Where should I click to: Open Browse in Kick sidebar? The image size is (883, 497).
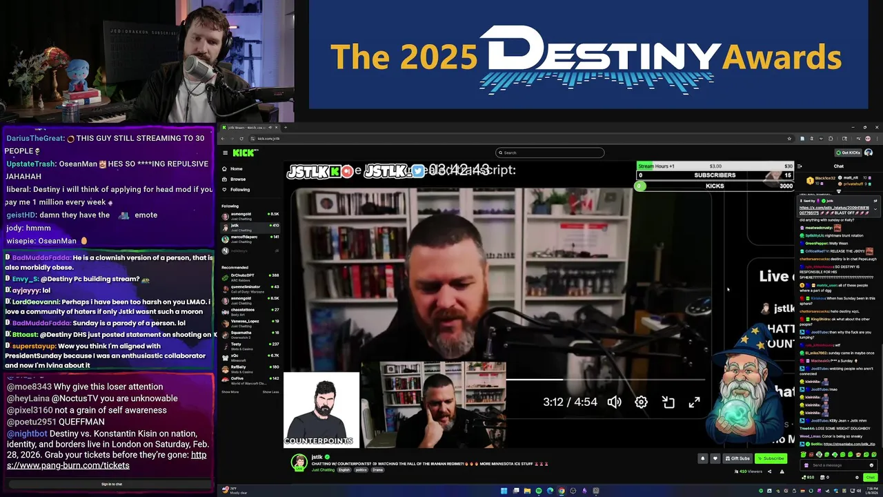(x=238, y=179)
